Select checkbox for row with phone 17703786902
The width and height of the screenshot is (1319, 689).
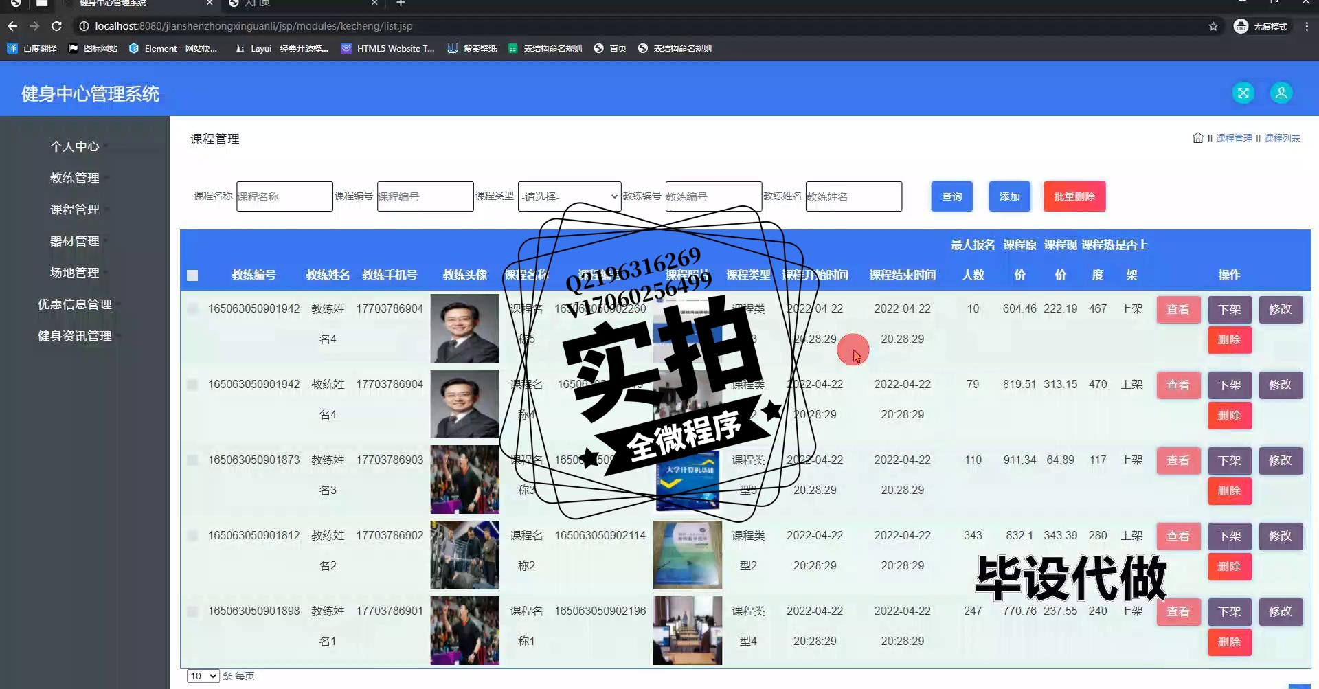pos(192,536)
